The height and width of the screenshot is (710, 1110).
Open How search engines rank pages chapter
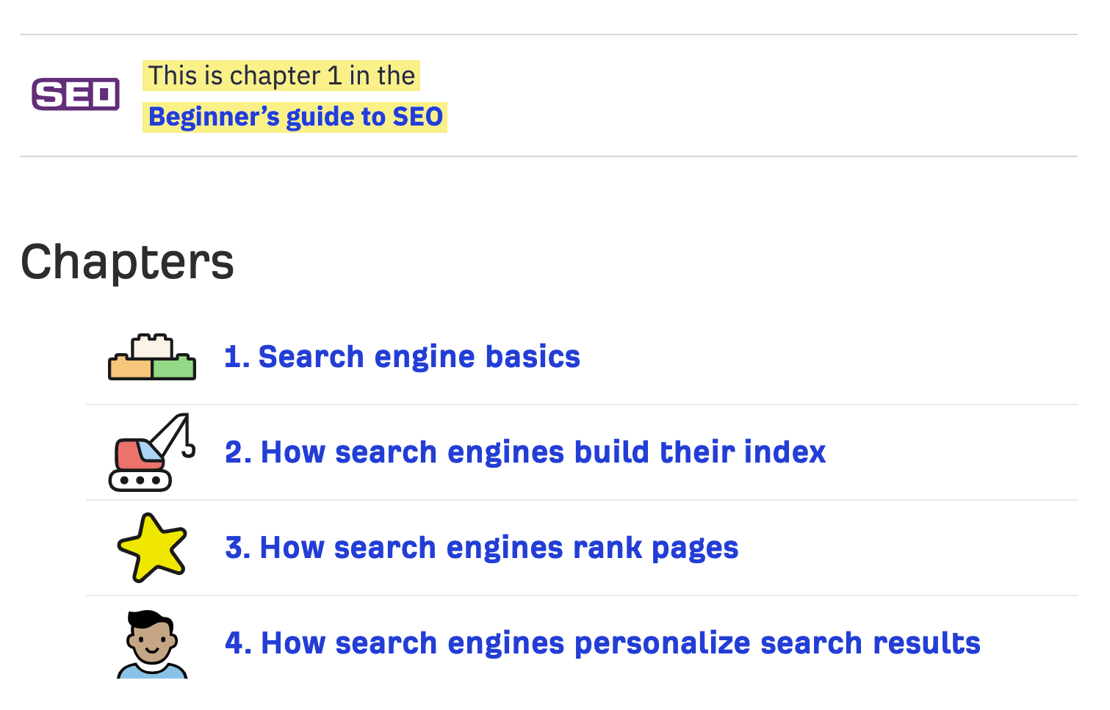coord(482,548)
